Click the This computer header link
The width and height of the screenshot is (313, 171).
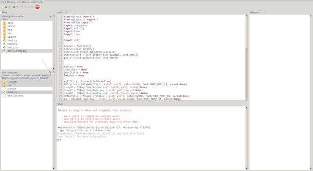point(10,73)
